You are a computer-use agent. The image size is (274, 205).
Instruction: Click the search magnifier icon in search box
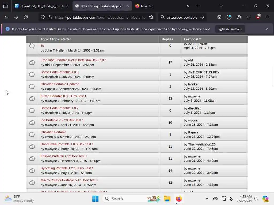pos(162,17)
